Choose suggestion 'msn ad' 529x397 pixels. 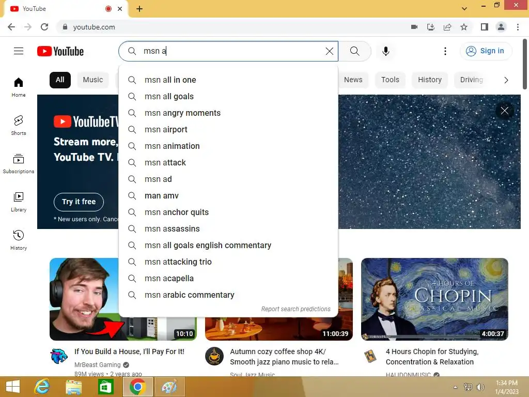click(x=228, y=179)
